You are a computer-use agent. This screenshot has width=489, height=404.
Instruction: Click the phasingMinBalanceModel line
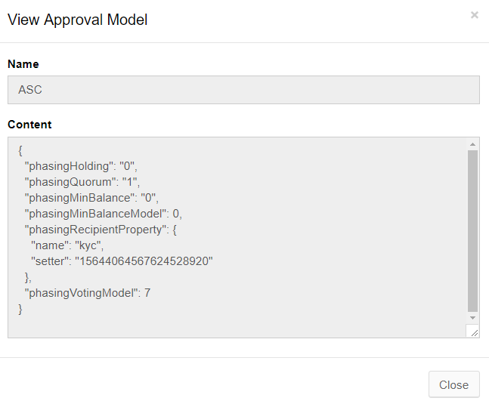tap(104, 214)
